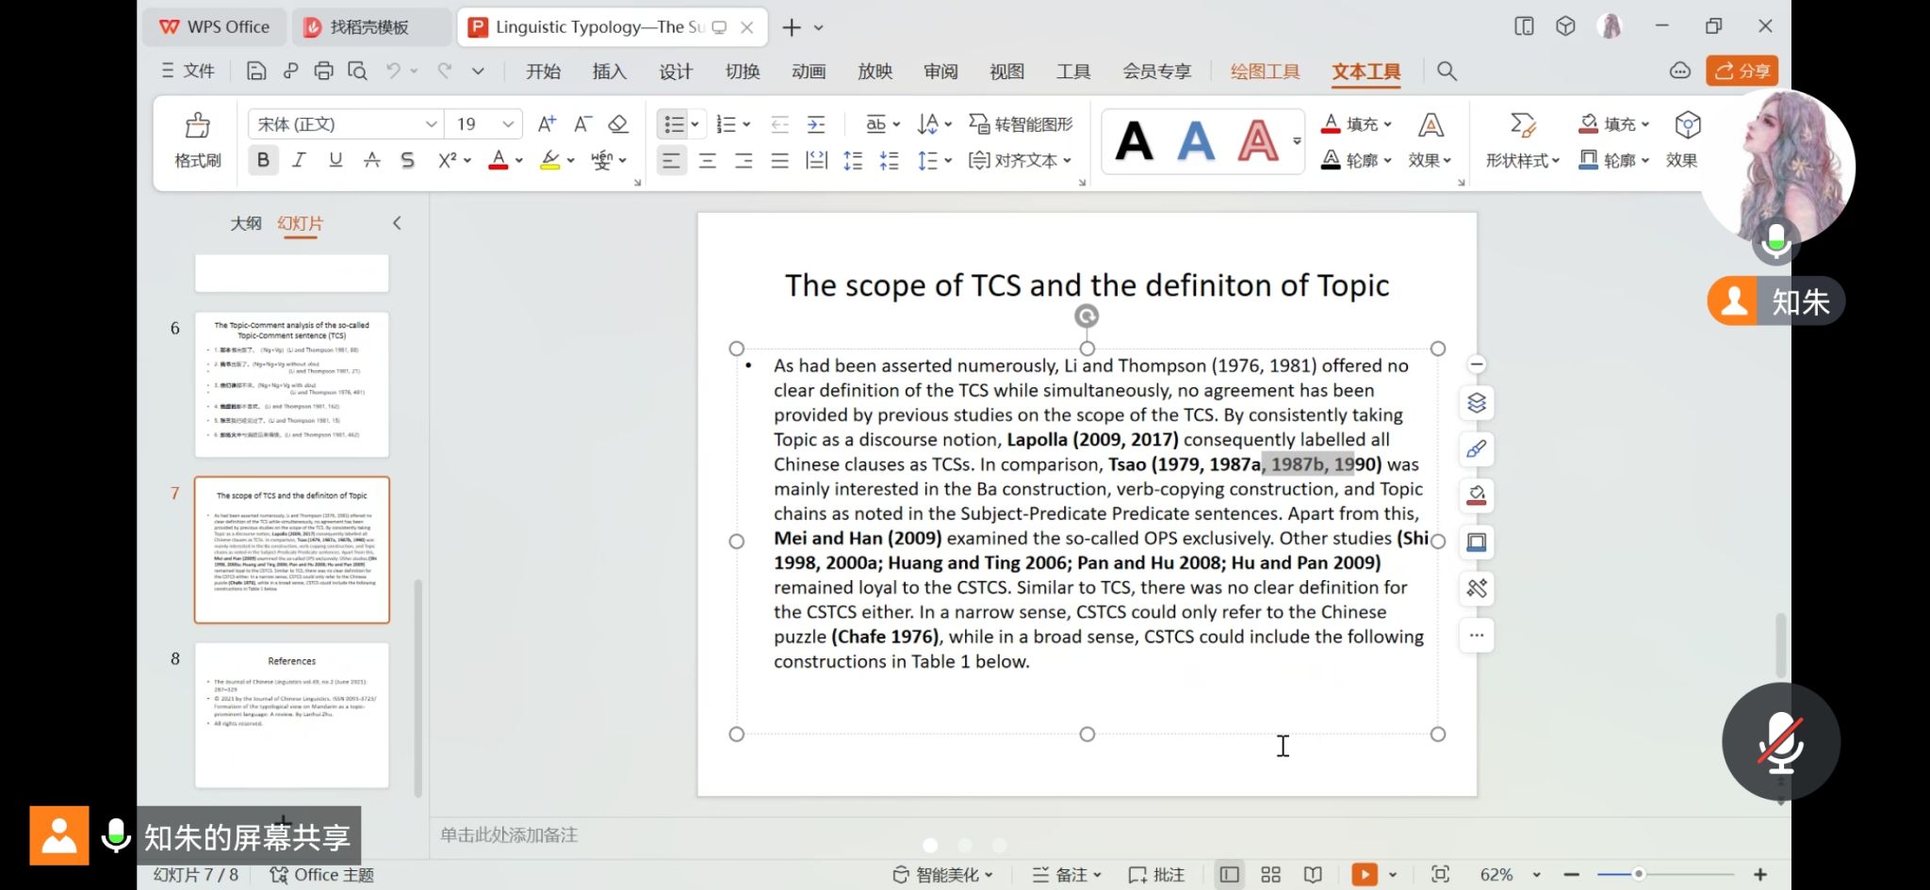Select the slide 8 References thumbnail
Screen dimensions: 1930x890
[291, 715]
